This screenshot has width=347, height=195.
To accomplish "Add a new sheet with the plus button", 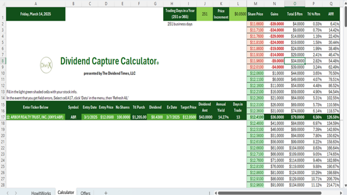I will coord(106,193).
